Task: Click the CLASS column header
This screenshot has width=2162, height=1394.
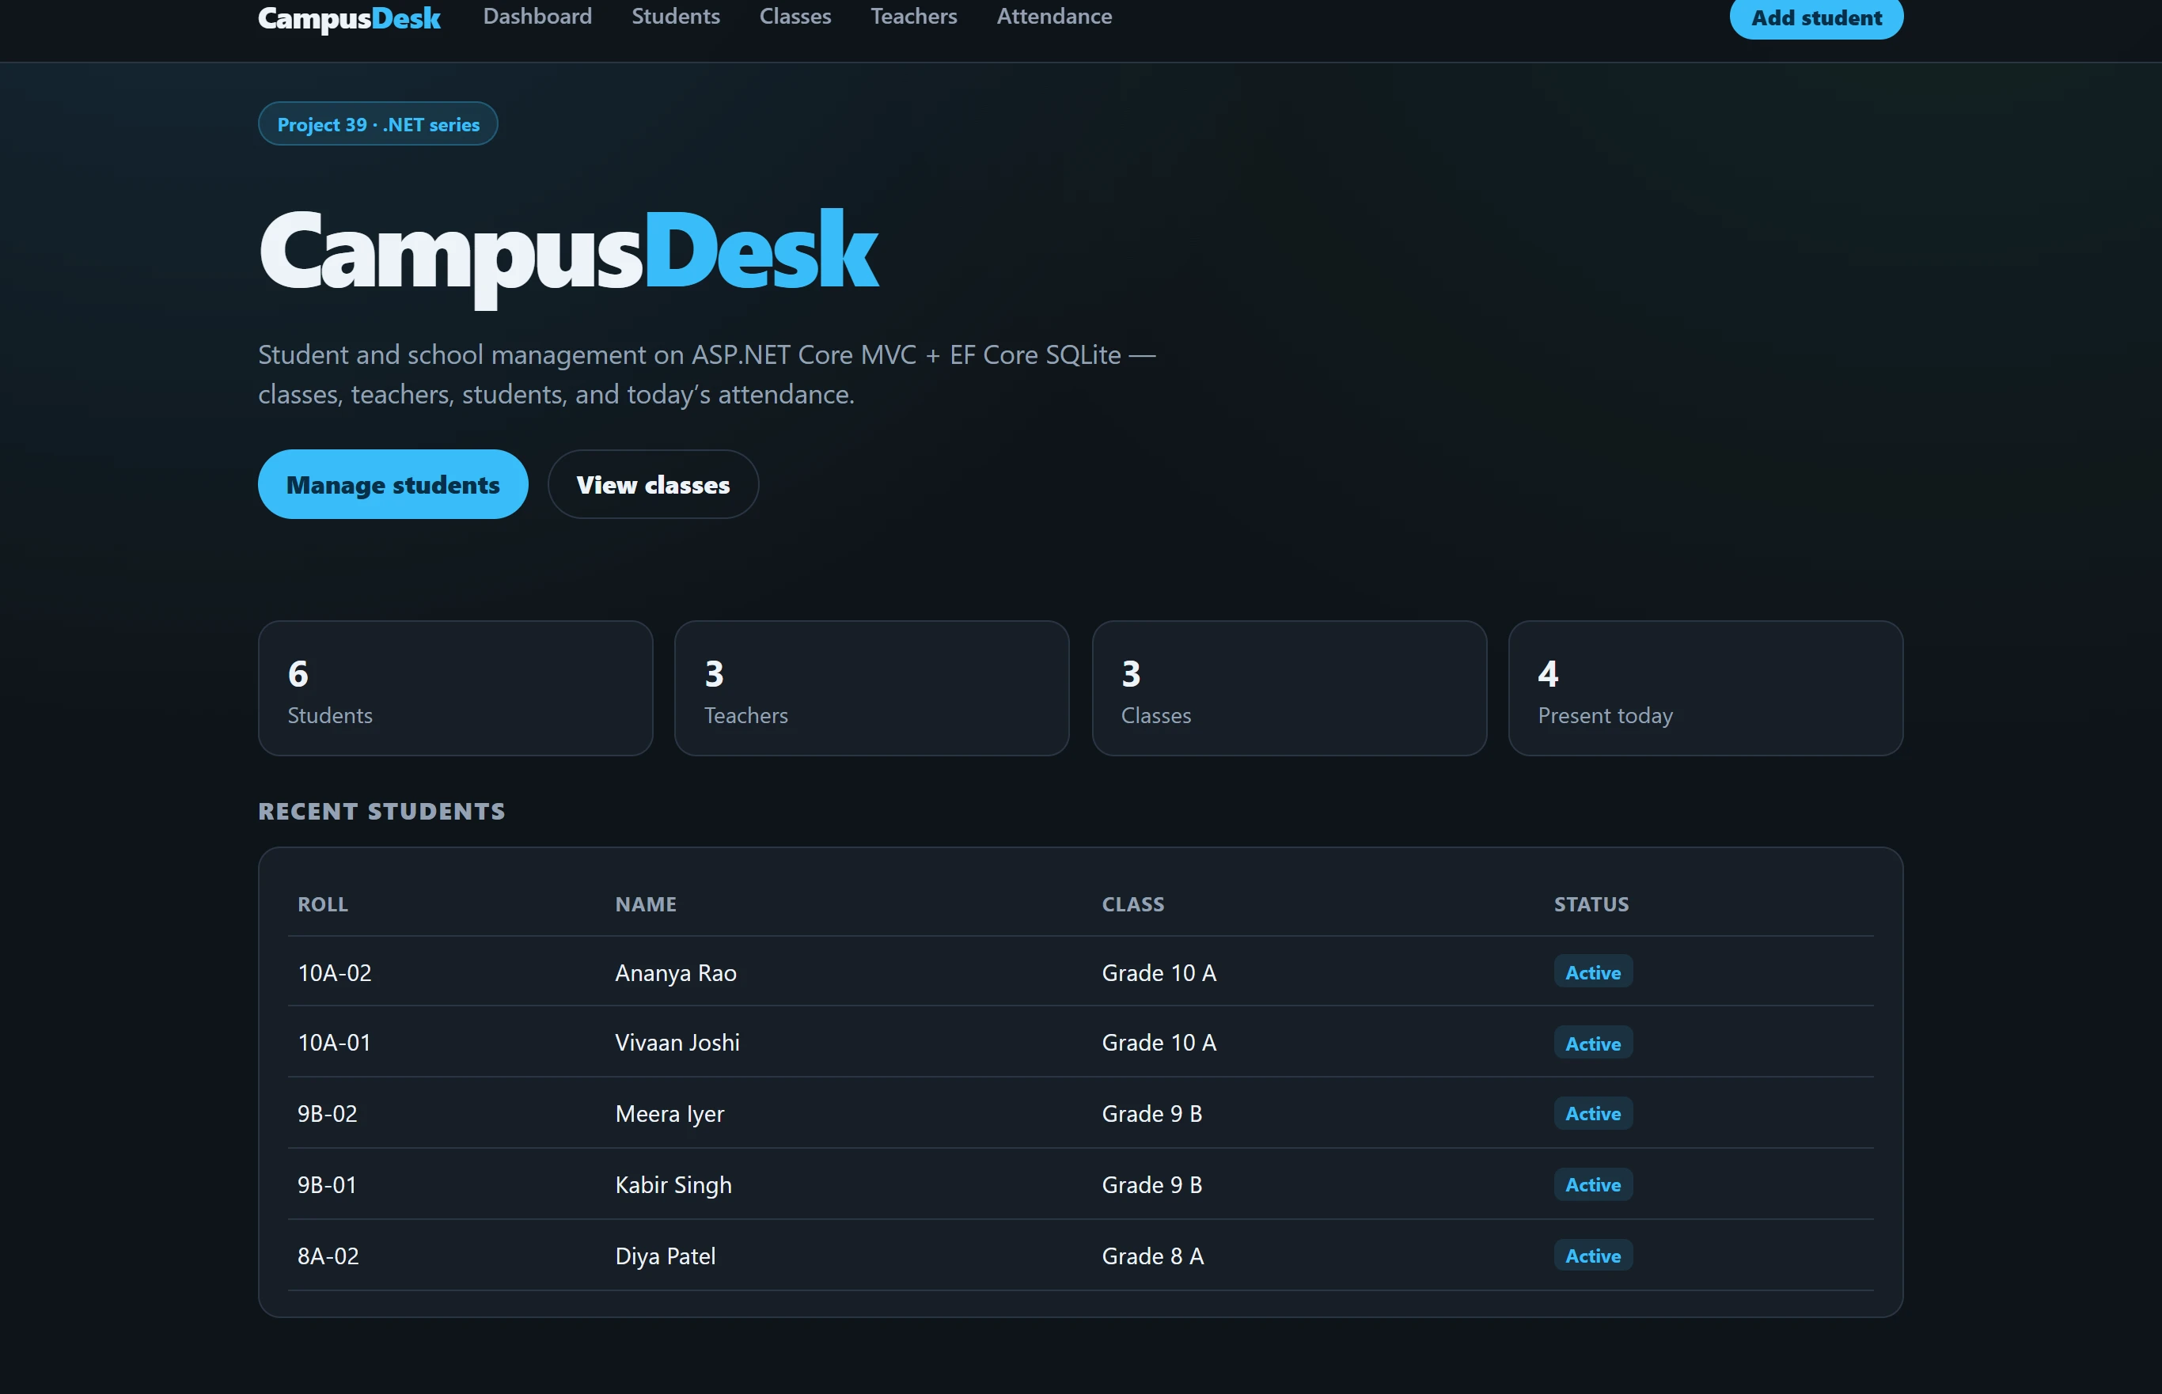Action: [1132, 904]
